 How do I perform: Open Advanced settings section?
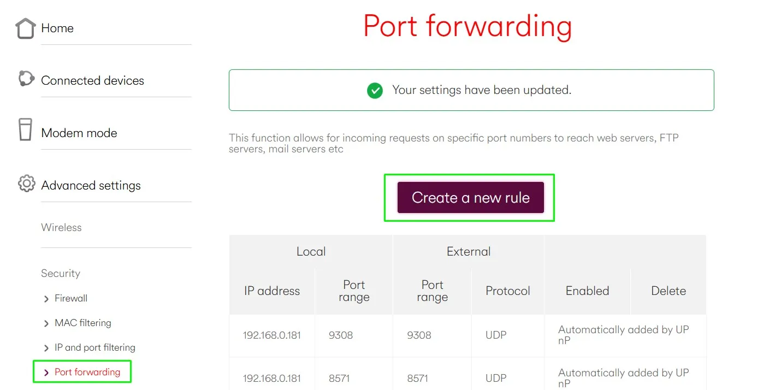point(91,185)
